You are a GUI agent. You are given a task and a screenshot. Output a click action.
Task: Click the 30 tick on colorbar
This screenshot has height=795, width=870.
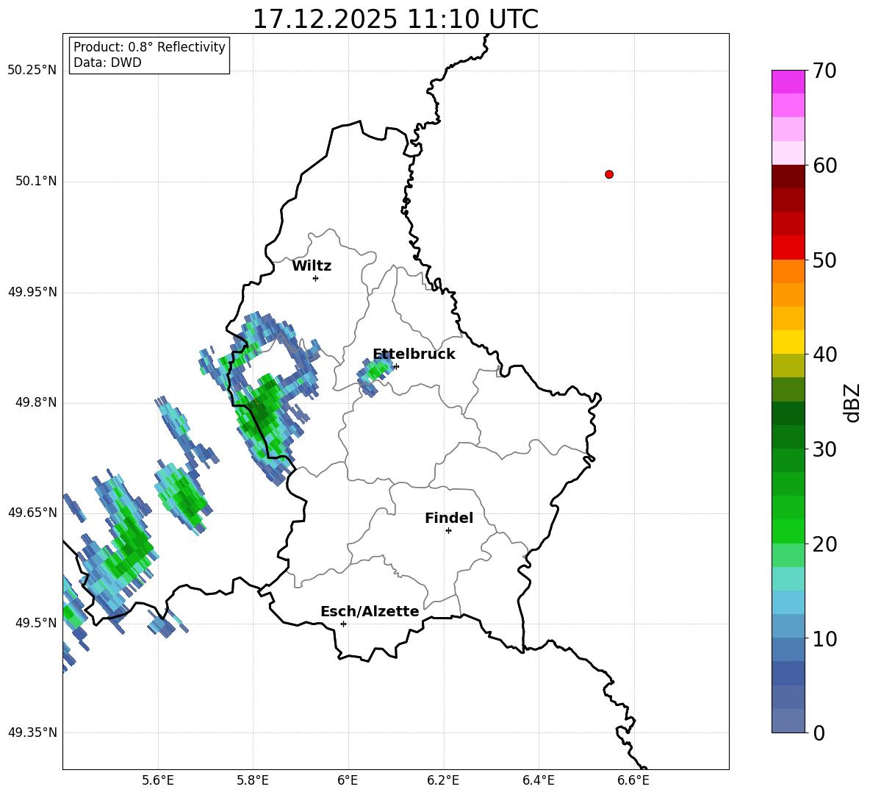[825, 449]
